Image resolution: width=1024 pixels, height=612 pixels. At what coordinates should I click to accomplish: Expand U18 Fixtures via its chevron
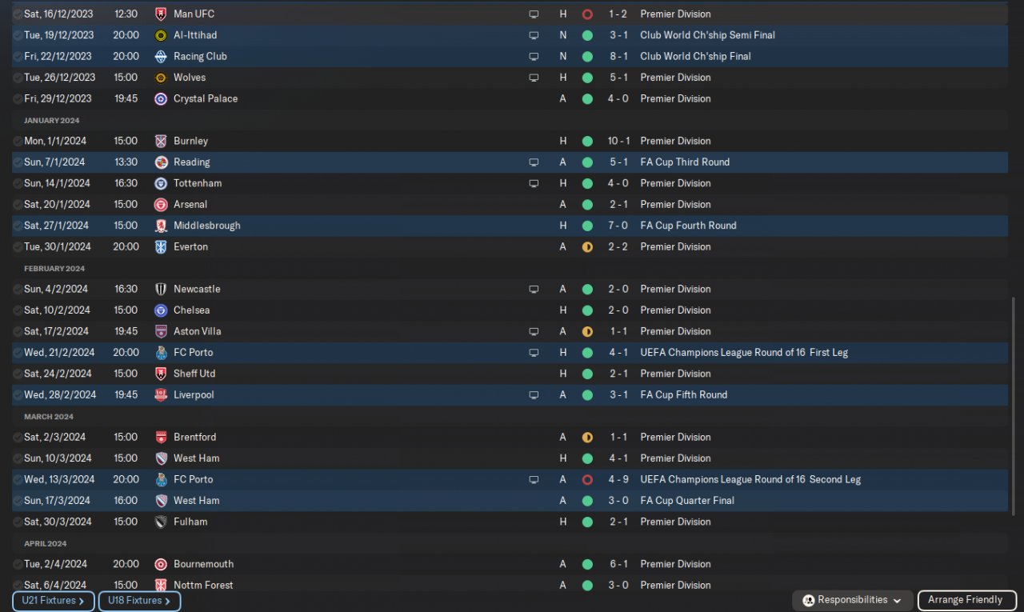click(167, 601)
